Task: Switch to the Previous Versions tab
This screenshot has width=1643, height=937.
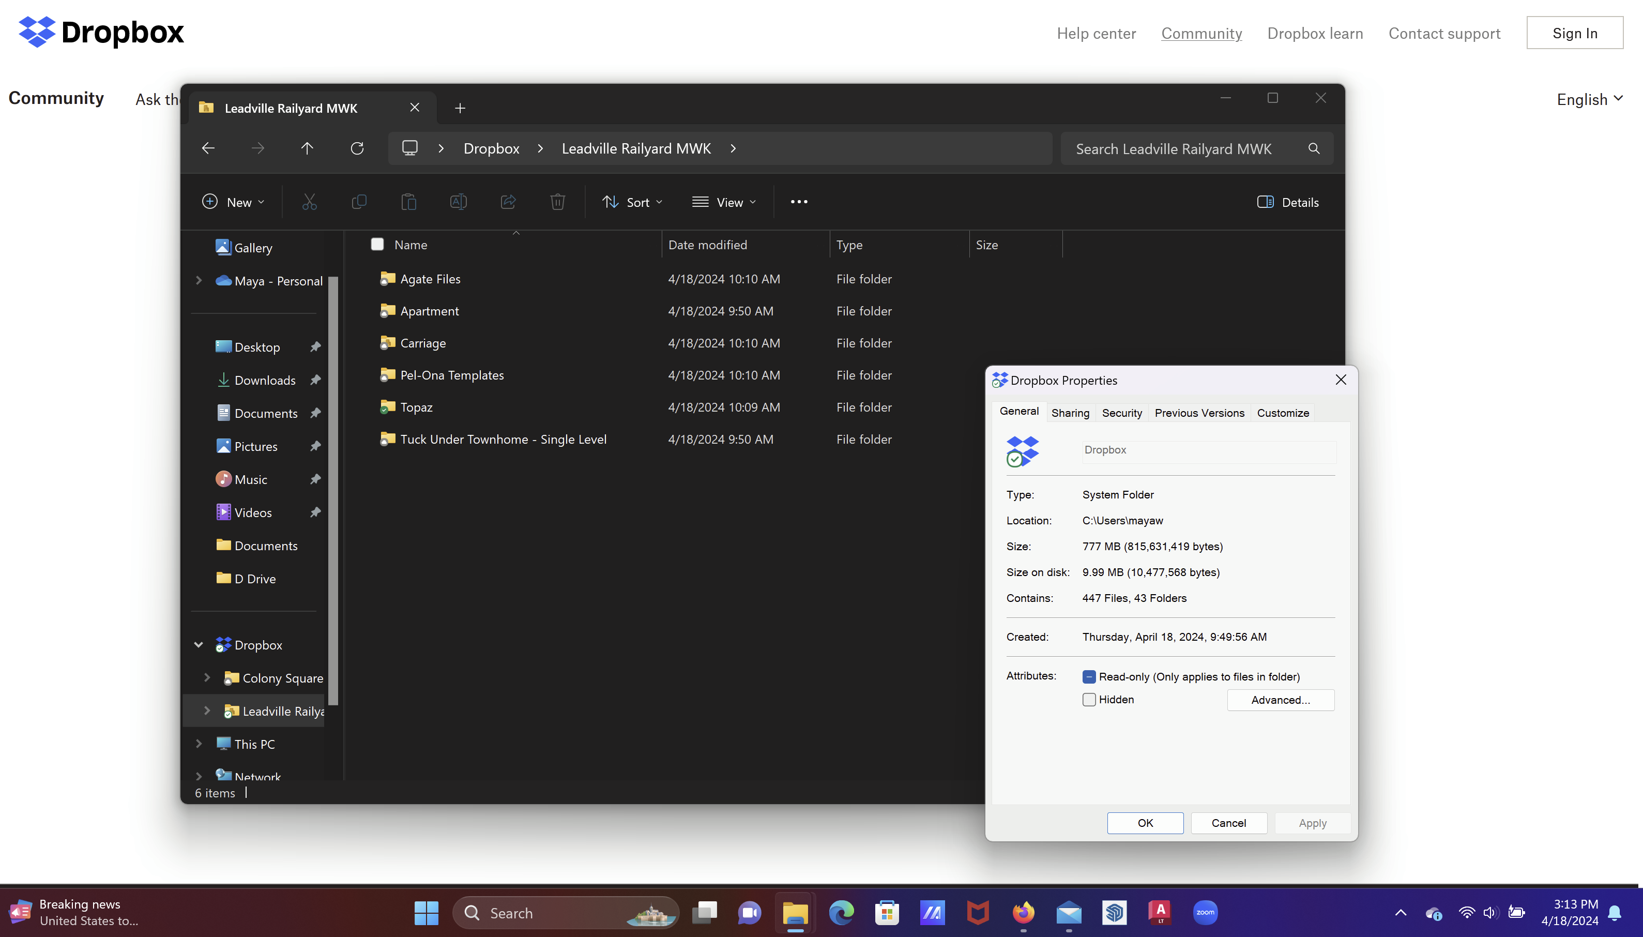Action: [1199, 413]
